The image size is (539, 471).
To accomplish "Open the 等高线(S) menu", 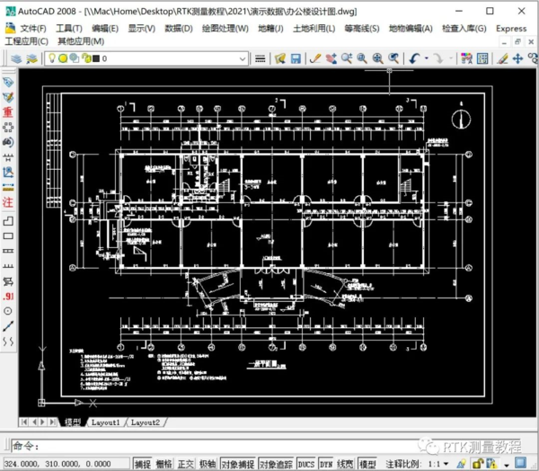I will point(362,29).
